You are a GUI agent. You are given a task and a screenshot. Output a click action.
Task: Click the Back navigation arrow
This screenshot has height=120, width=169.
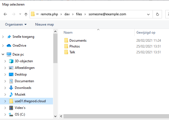pos(5,14)
